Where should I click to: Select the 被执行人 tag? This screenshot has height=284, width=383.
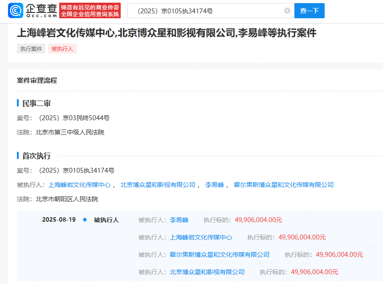click(61, 49)
